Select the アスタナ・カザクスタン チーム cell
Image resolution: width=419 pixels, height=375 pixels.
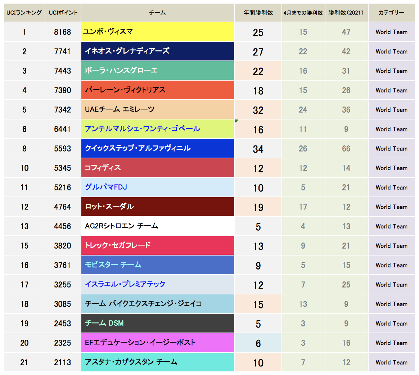coord(158,362)
